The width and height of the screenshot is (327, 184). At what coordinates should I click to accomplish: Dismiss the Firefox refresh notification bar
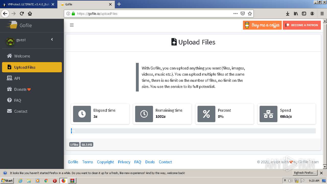(x=321, y=173)
